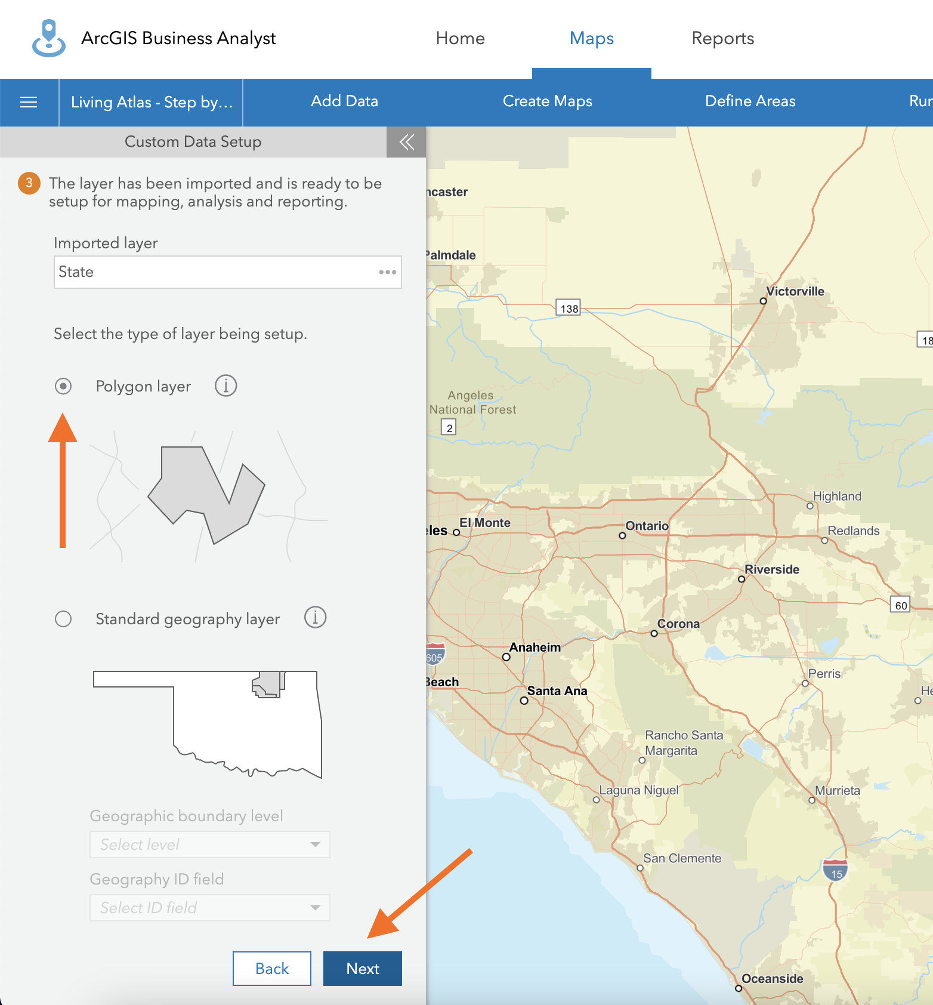Click the Angeles National Forest label
The width and height of the screenshot is (933, 1005).
(472, 402)
